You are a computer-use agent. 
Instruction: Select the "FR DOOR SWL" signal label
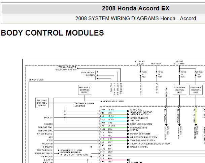[45, 130]
